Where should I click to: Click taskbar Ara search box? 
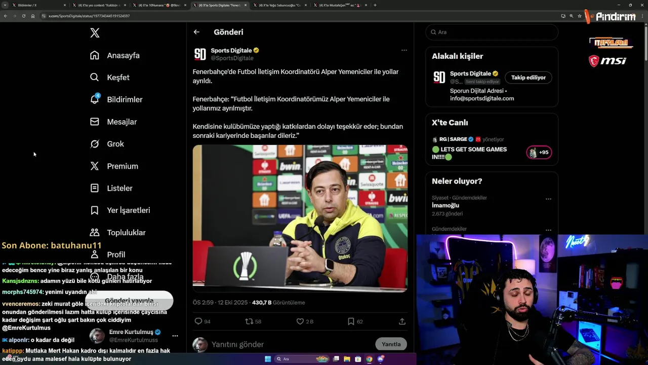click(302, 359)
